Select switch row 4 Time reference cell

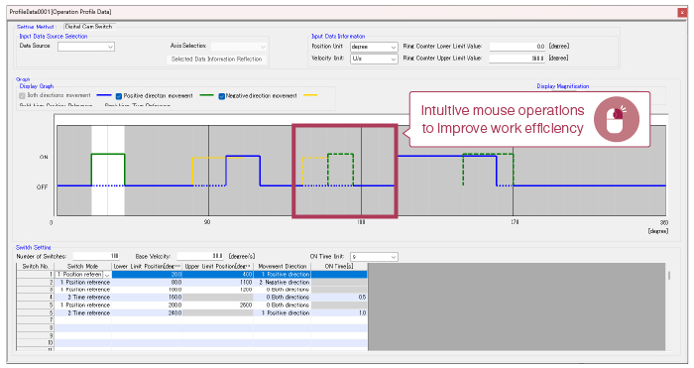pyautogui.click(x=82, y=298)
